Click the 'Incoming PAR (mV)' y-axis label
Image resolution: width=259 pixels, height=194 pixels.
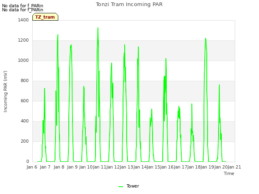click(5, 92)
